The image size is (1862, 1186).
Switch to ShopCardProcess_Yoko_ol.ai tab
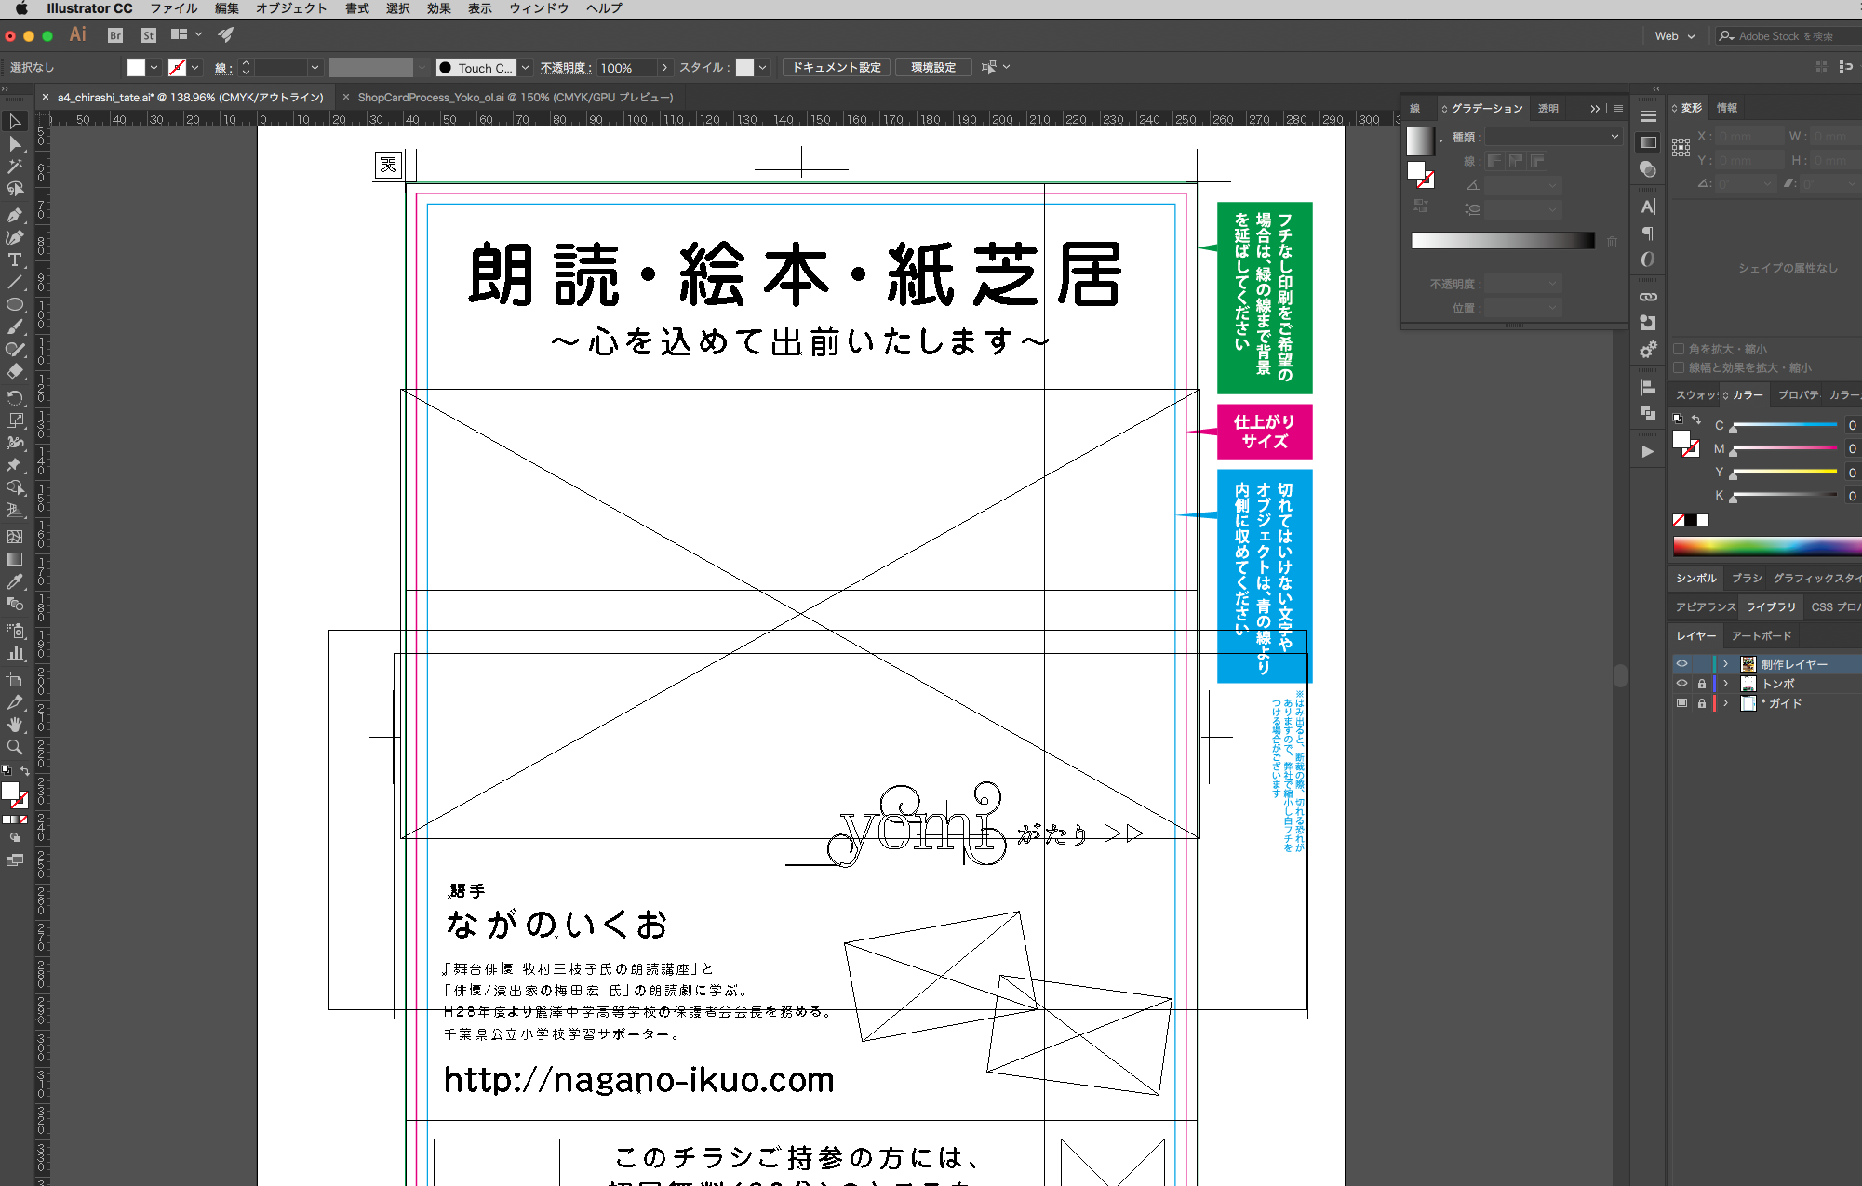coord(515,97)
